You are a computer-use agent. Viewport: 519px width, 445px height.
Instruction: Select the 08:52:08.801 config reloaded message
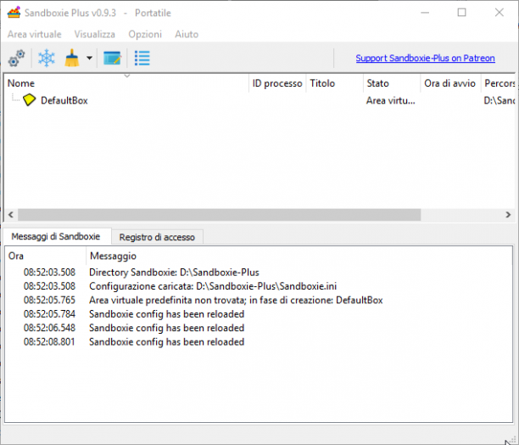pyautogui.click(x=259, y=342)
